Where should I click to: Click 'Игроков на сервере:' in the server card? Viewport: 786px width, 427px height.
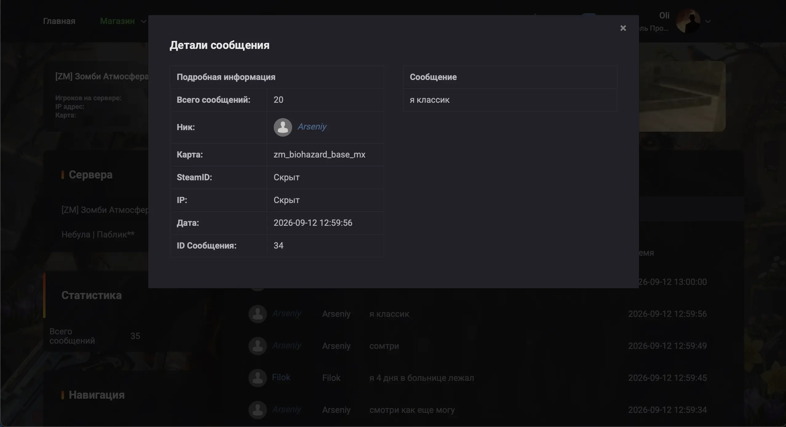(x=88, y=98)
